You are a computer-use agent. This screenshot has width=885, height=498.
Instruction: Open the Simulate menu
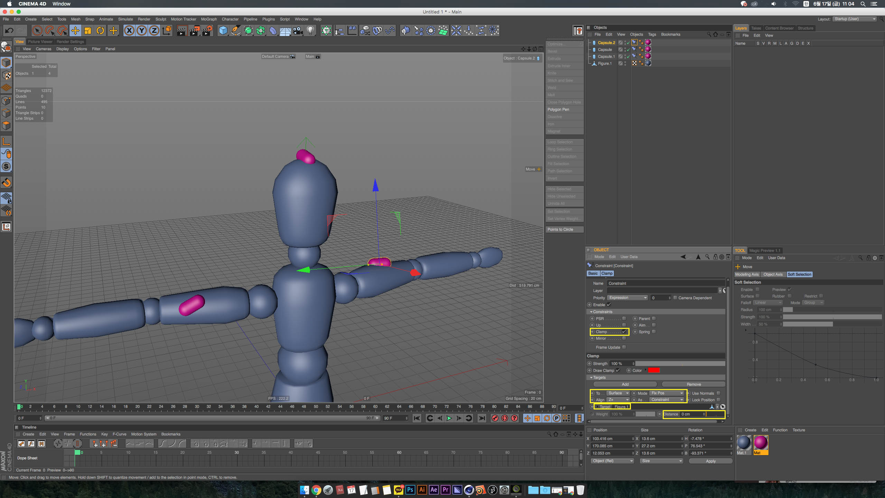click(x=125, y=19)
